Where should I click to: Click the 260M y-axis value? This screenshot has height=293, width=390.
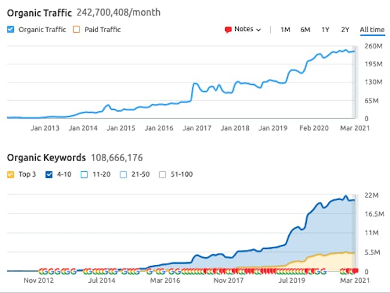pos(374,46)
